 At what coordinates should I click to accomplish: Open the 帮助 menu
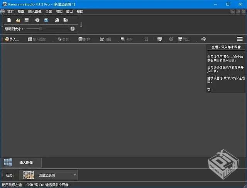tap(80, 12)
